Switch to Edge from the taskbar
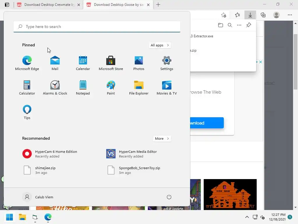The image size is (298, 224). [x=48, y=217]
